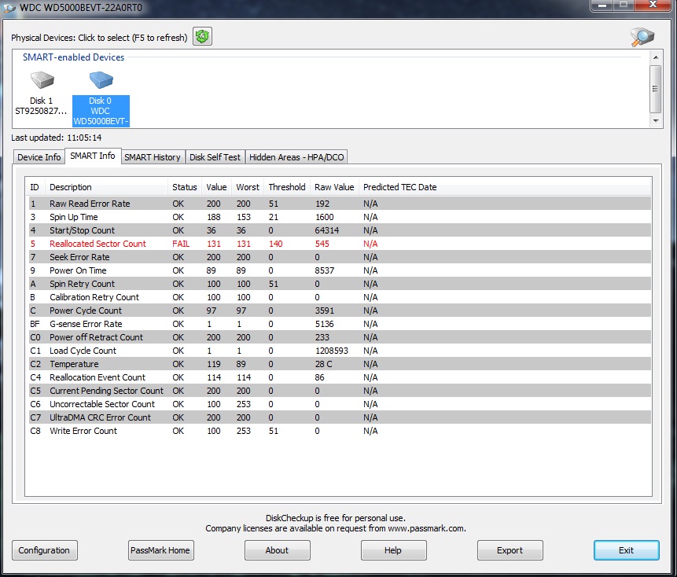Click the 28 C temperature raw value

point(323,364)
